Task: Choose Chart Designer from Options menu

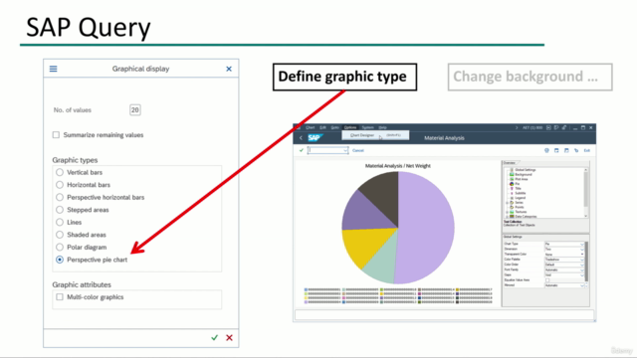Action: click(x=375, y=135)
